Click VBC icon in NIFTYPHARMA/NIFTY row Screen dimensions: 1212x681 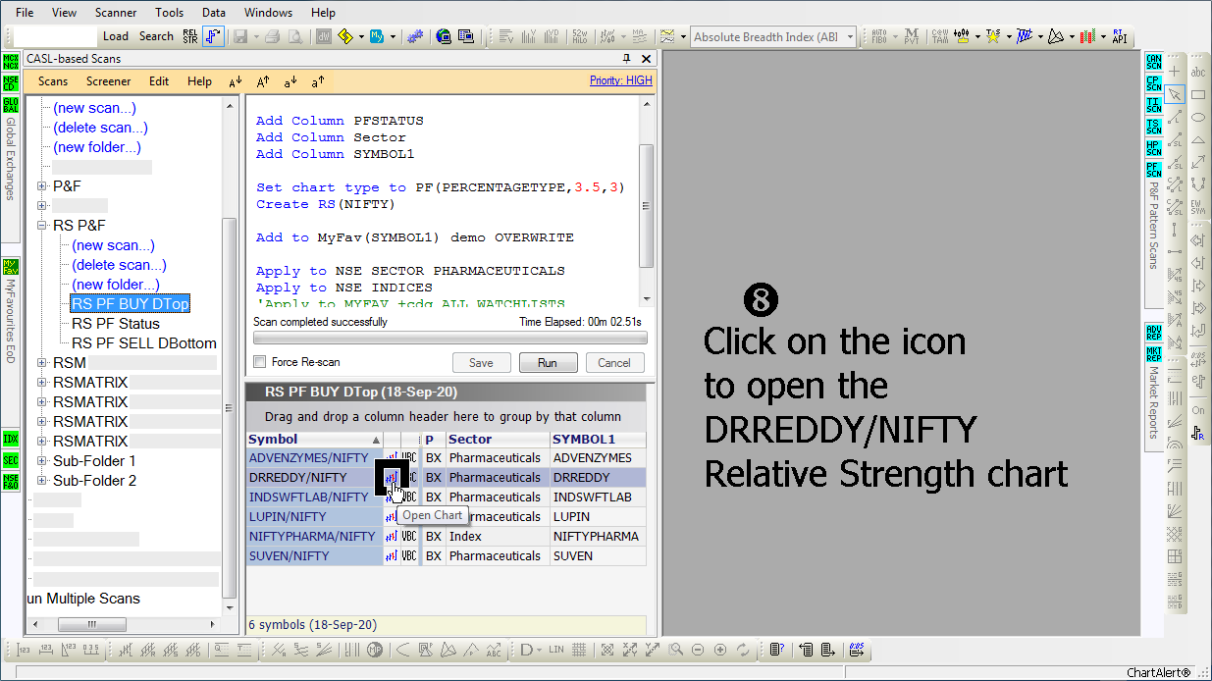click(x=409, y=537)
